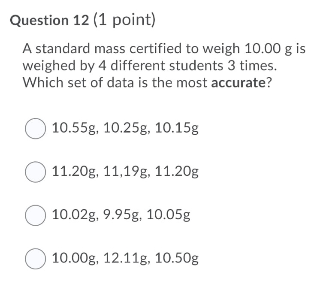Click the answer text starting with 10.55g

tap(125, 128)
